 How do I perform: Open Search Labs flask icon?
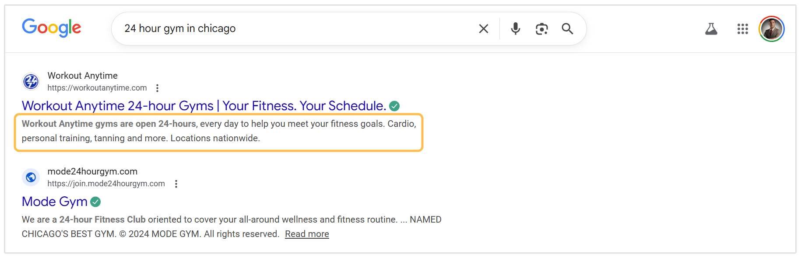[711, 29]
